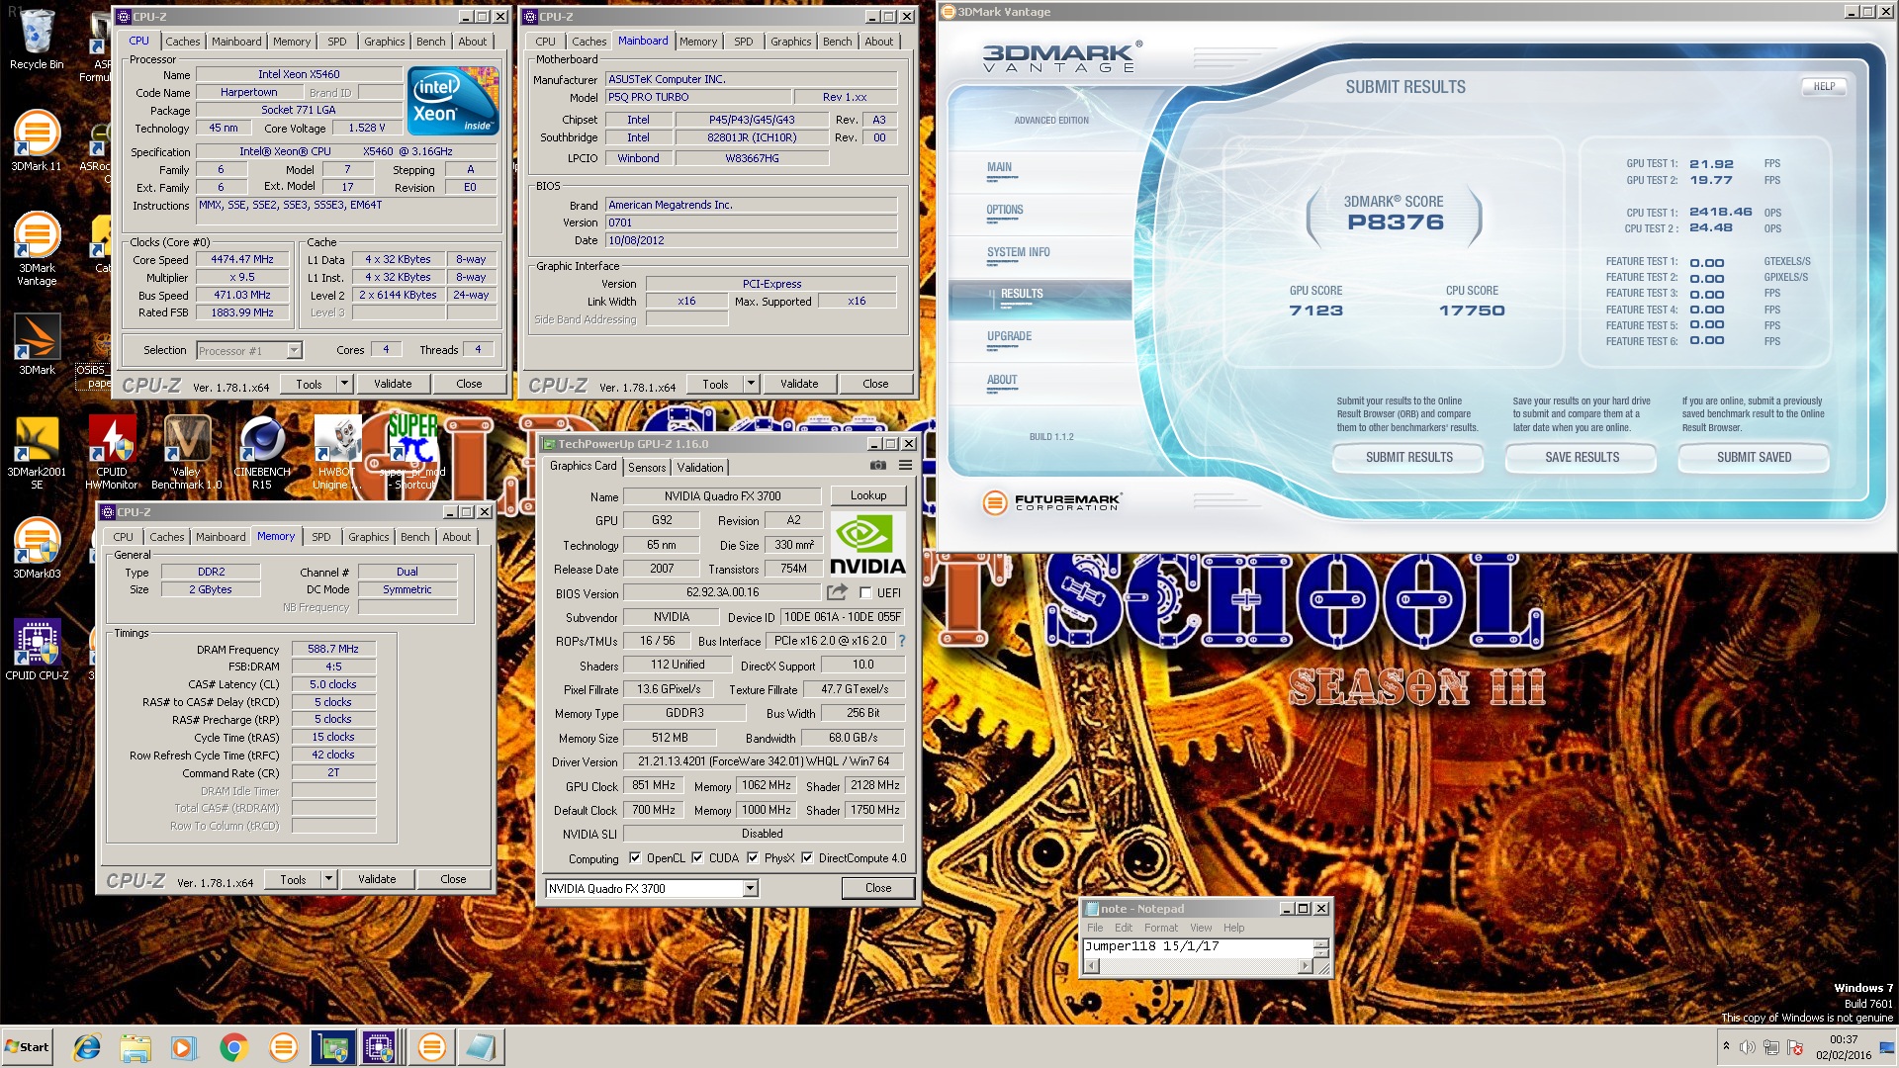Click the Notepad horizontal scrollbar
The width and height of the screenshot is (1899, 1068).
pyautogui.click(x=1199, y=966)
